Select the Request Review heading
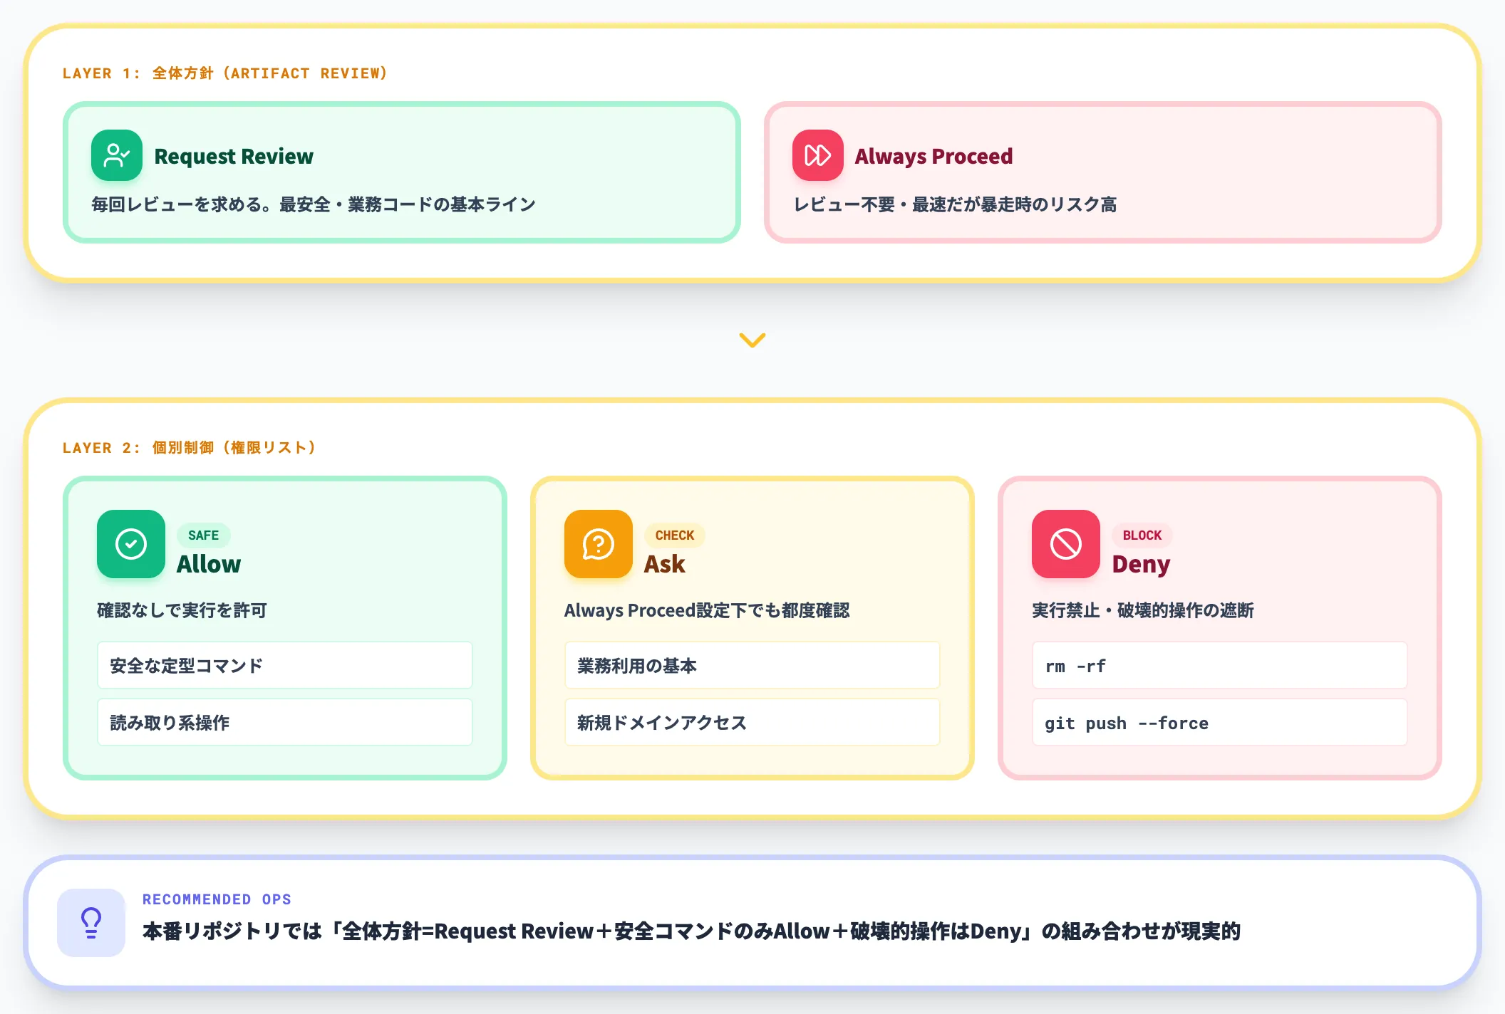This screenshot has width=1505, height=1014. [234, 156]
